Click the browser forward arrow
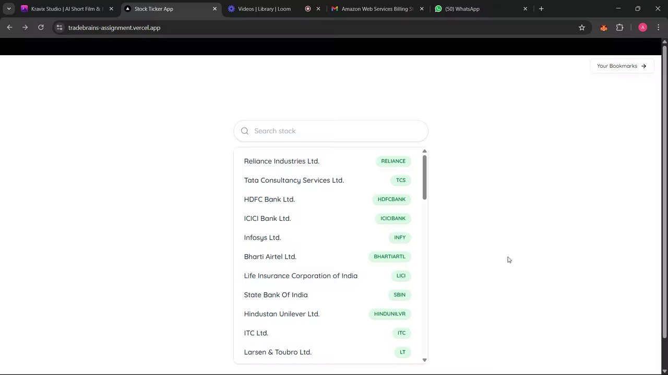 coord(25,28)
